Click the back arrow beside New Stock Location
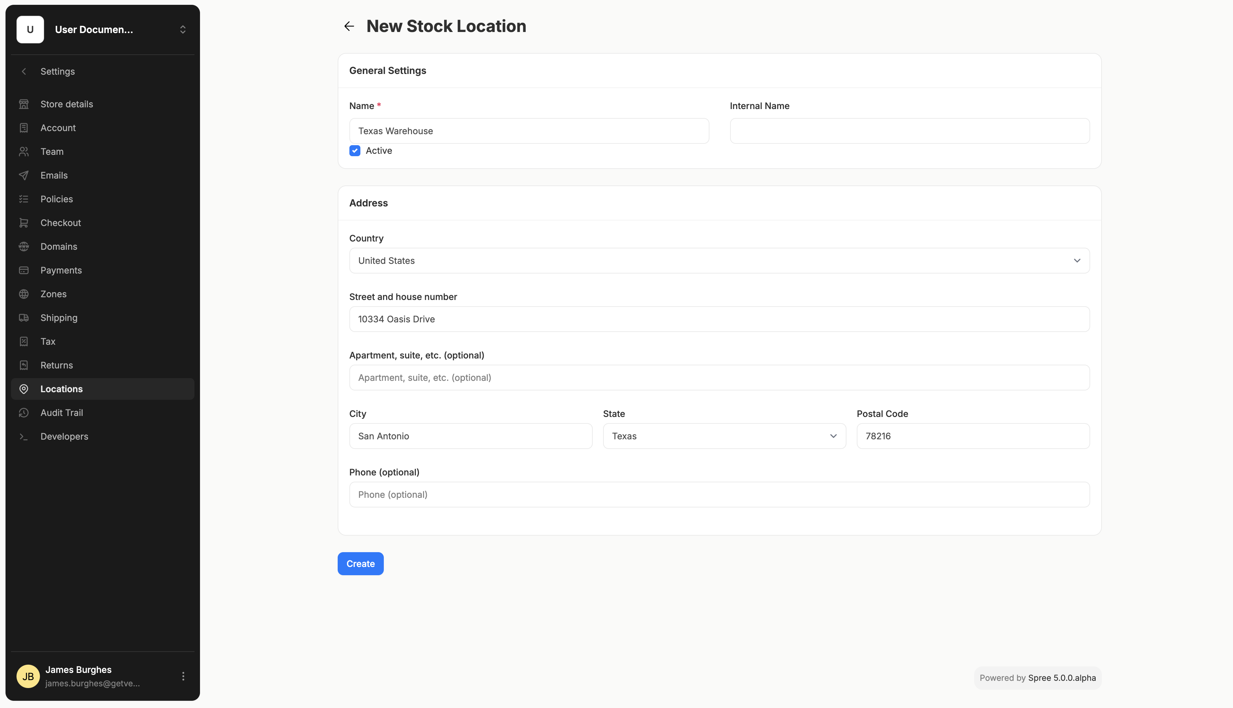Screen dimensions: 1233x708 point(349,26)
